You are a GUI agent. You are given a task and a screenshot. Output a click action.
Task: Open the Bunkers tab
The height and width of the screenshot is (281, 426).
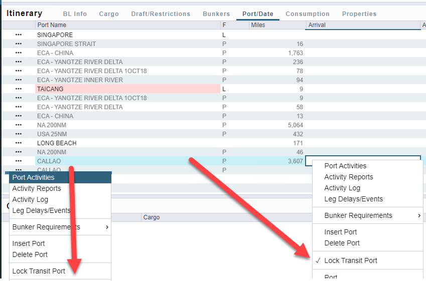click(x=216, y=14)
